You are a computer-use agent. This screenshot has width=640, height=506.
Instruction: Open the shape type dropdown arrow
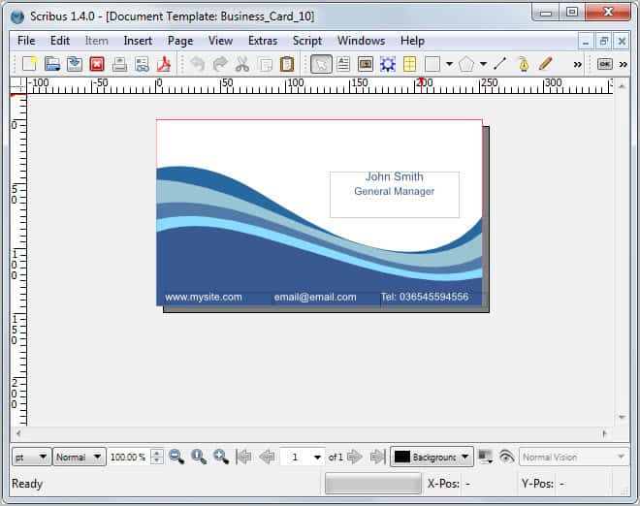(x=449, y=64)
